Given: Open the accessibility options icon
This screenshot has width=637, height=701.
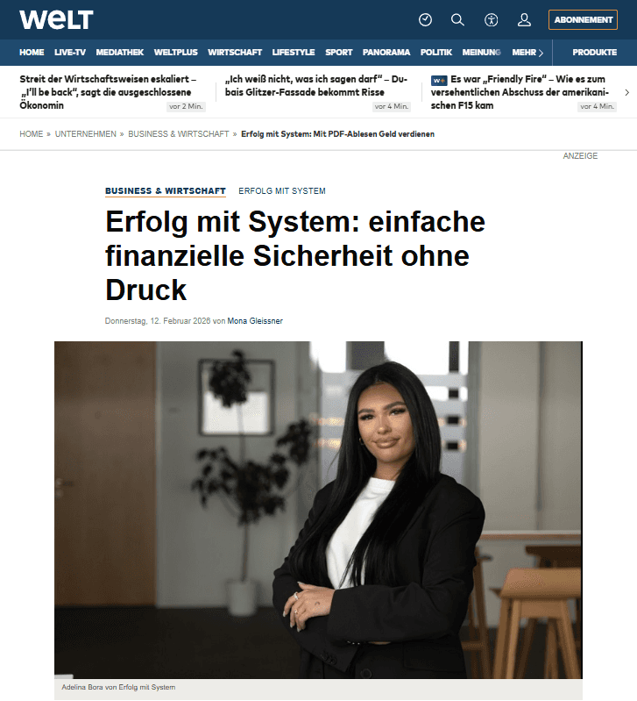Looking at the screenshot, I should 491,19.
